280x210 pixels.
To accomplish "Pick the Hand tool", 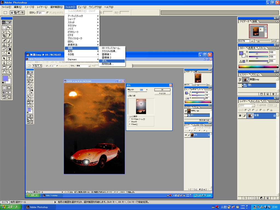I will click(x=4, y=72).
